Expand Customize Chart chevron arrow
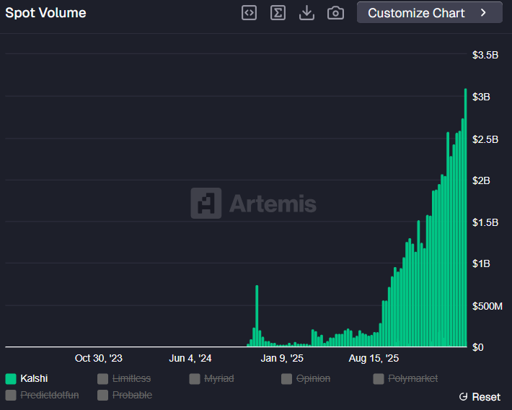This screenshot has width=512, height=410. point(483,13)
